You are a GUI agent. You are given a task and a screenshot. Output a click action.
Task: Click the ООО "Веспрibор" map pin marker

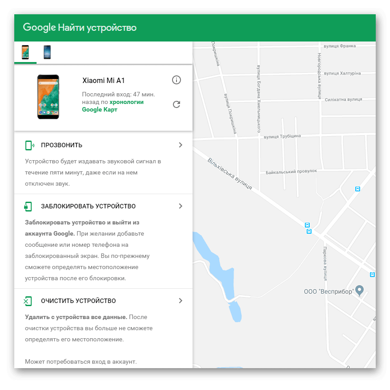point(360,290)
